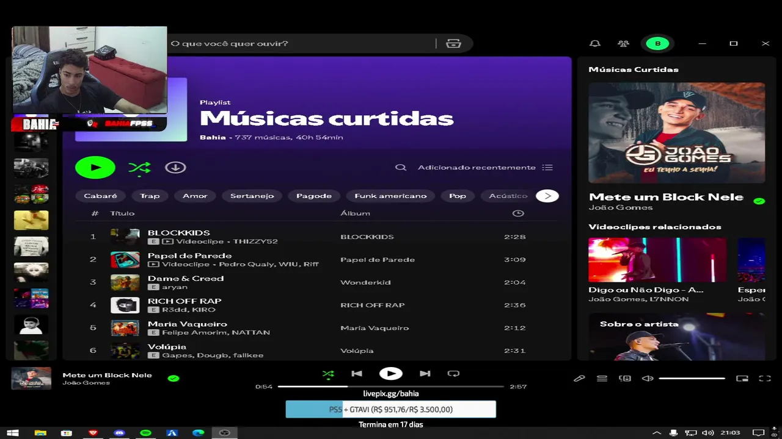This screenshot has height=439, width=782.
Task: Skip to the previous track
Action: point(357,374)
